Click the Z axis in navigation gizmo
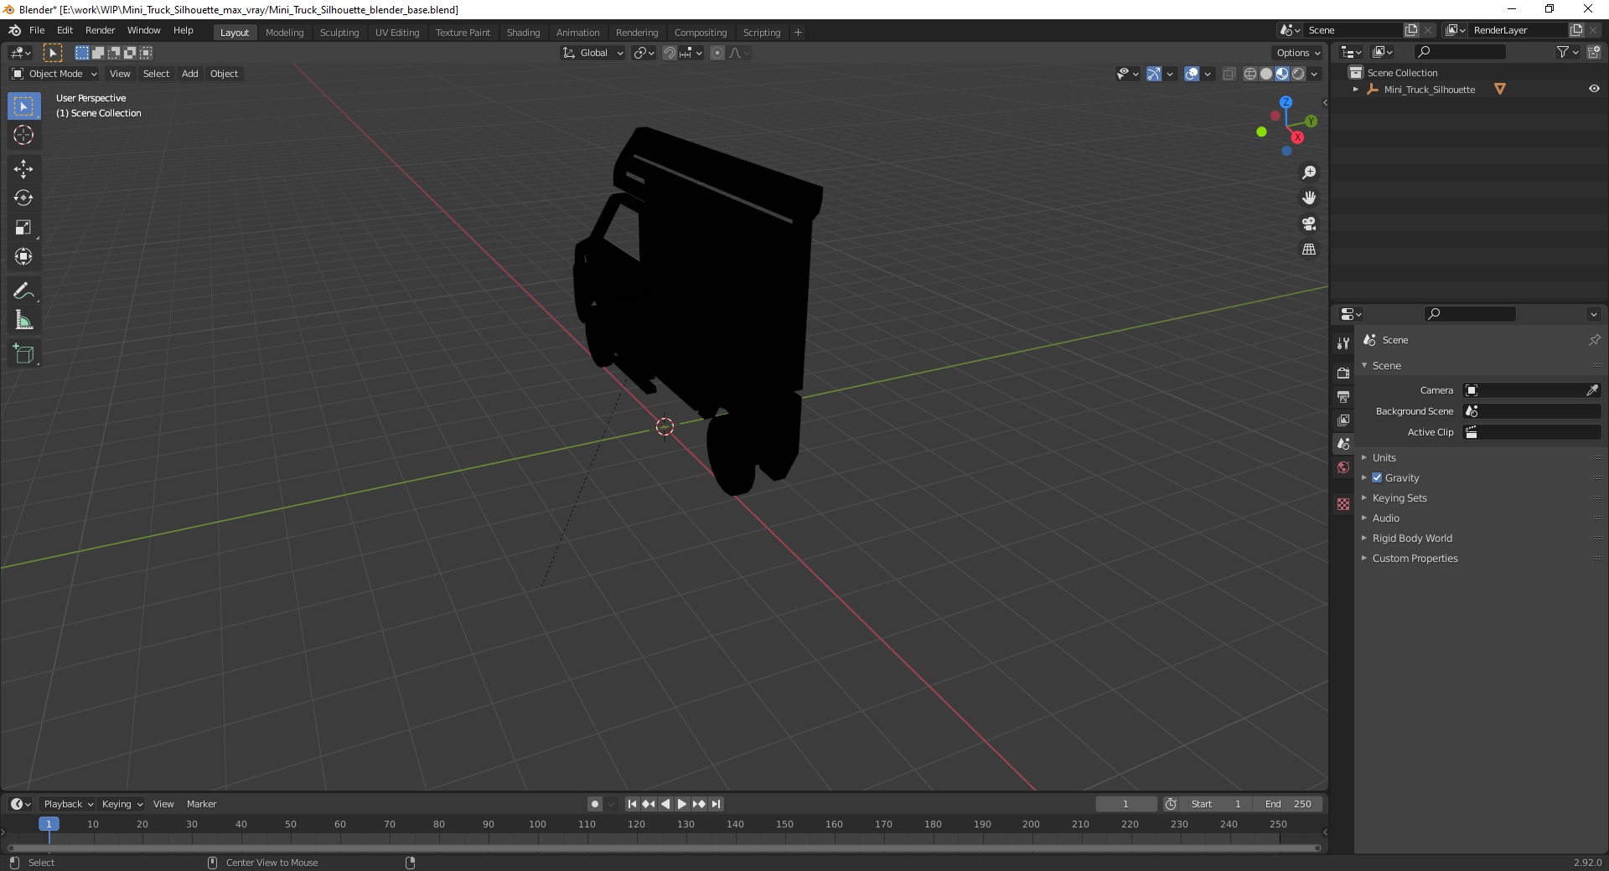 click(x=1286, y=102)
